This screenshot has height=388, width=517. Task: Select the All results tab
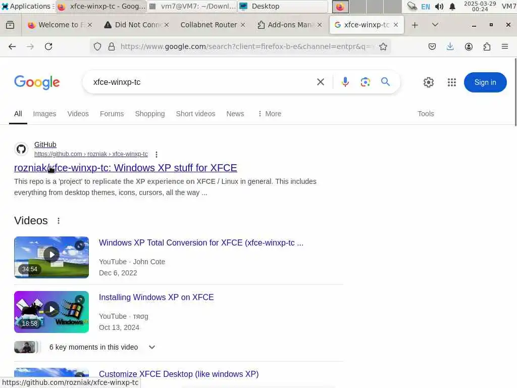coord(18,114)
